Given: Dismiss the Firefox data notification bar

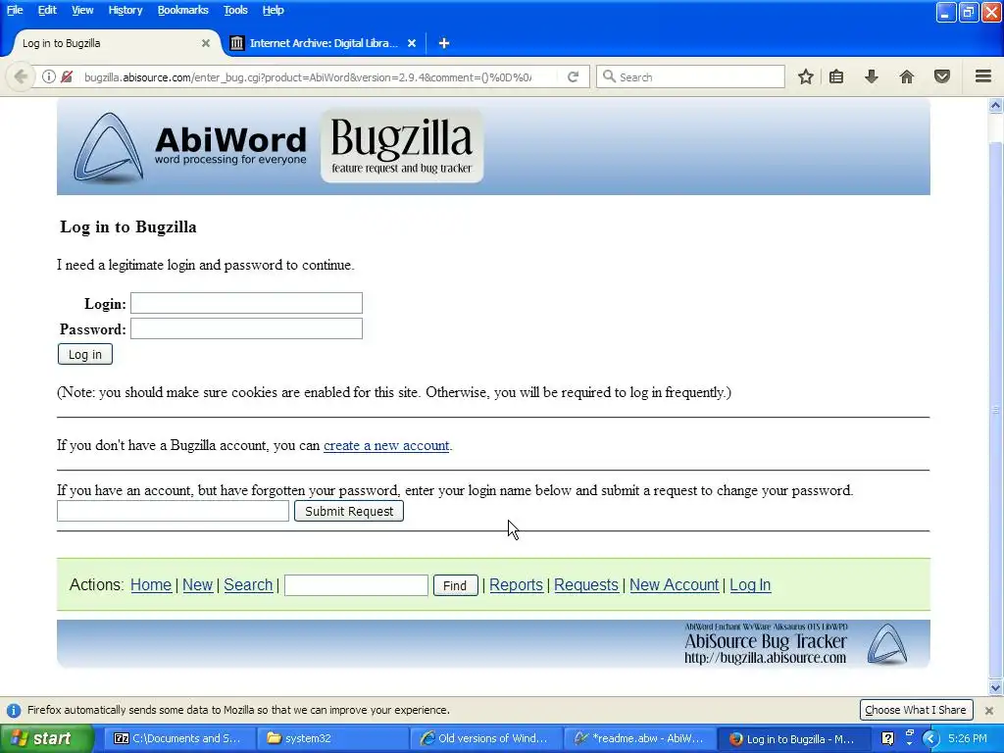Looking at the screenshot, I should pyautogui.click(x=988, y=710).
